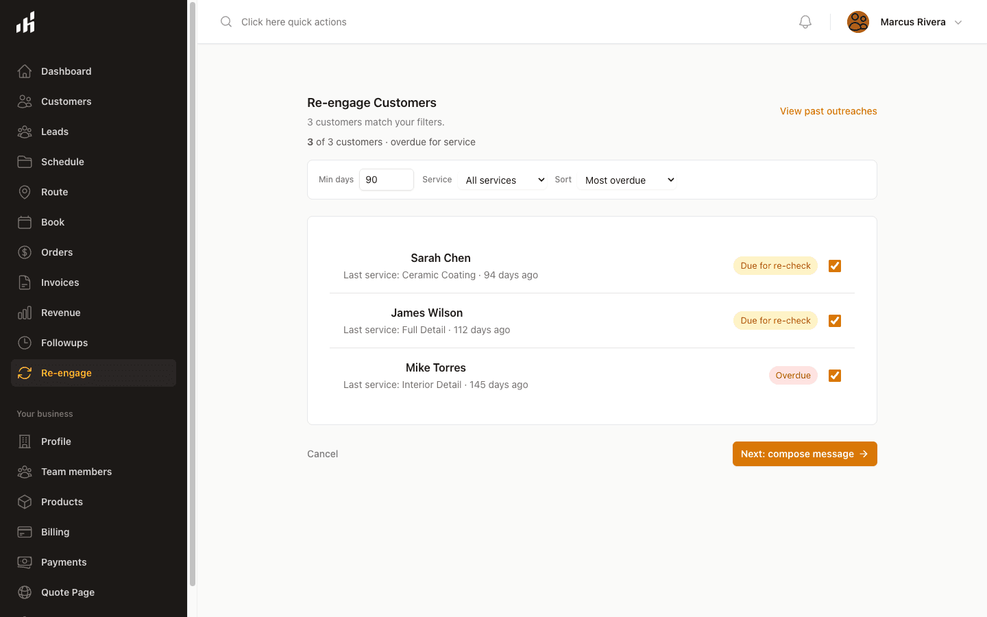Click the notification bell icon

pos(805,21)
